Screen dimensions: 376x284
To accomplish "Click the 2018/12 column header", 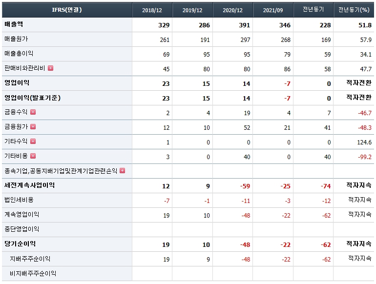I will point(152,10).
